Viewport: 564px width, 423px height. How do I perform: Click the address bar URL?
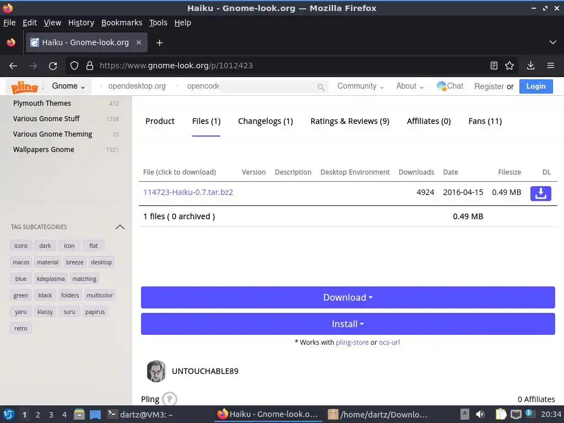[x=176, y=66]
